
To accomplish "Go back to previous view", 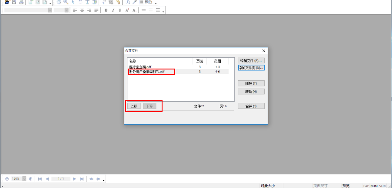I will (91, 179).
